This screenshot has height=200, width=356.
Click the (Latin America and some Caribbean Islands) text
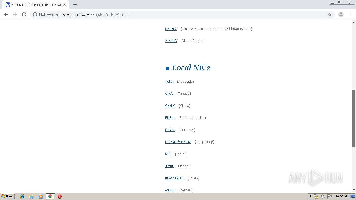(x=216, y=29)
